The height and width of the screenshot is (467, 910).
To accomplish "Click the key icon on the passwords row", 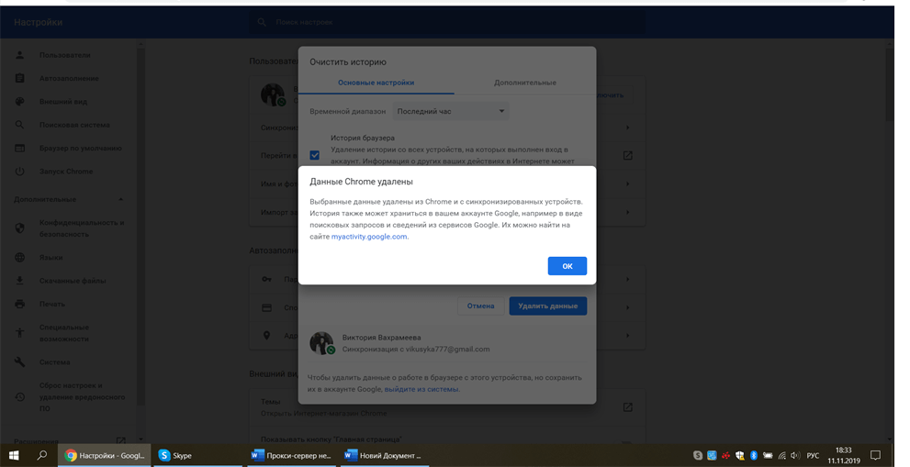I will coord(266,279).
